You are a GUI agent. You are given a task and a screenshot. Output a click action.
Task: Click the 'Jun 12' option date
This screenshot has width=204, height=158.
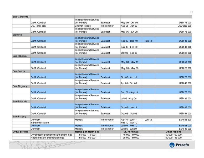[148, 120]
